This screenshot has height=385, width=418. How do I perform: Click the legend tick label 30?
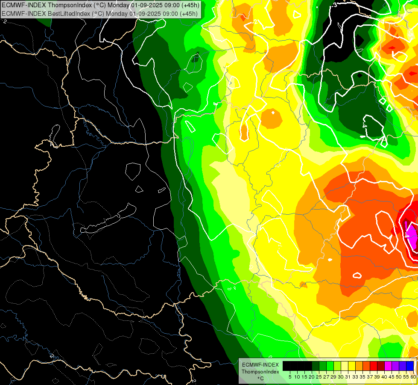coord(341,377)
